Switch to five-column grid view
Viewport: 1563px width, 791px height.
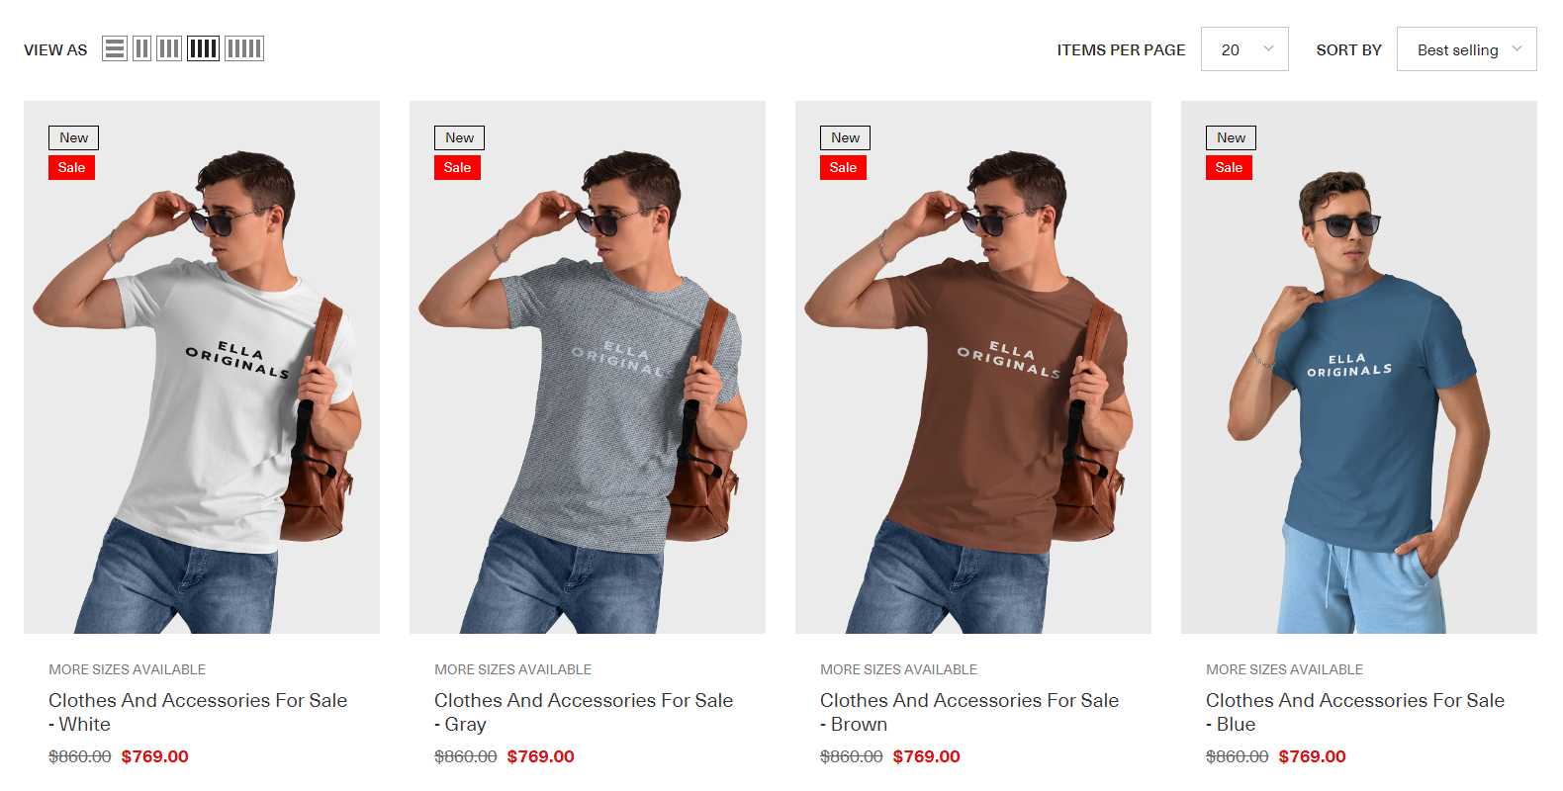pos(244,48)
